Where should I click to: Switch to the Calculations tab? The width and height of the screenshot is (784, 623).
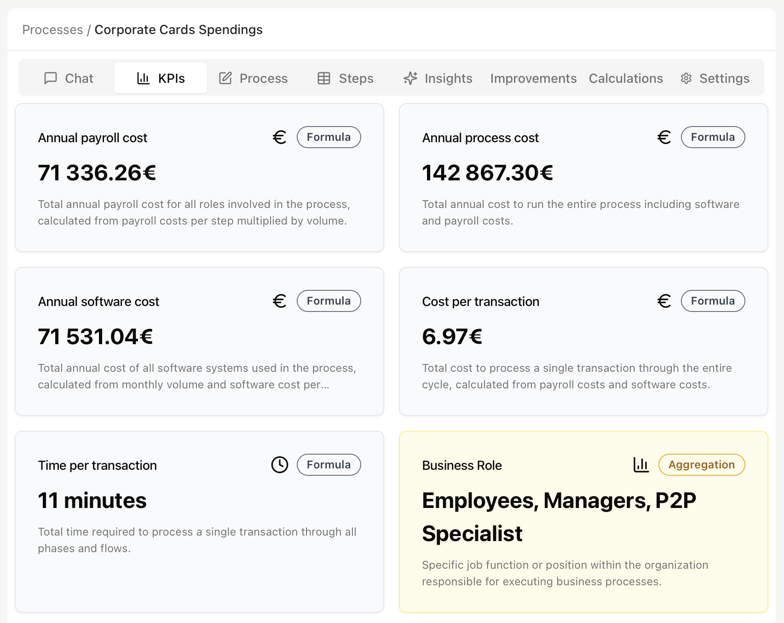coord(626,78)
